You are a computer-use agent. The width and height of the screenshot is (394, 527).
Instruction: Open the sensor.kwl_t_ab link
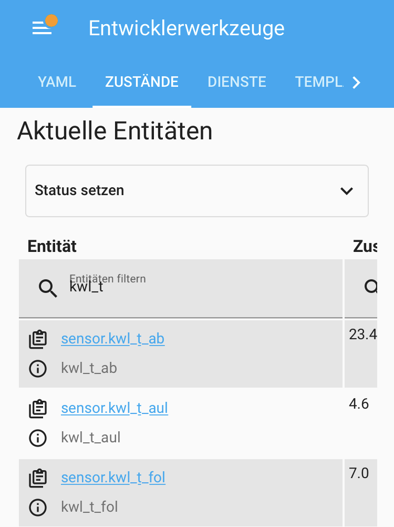click(x=113, y=339)
